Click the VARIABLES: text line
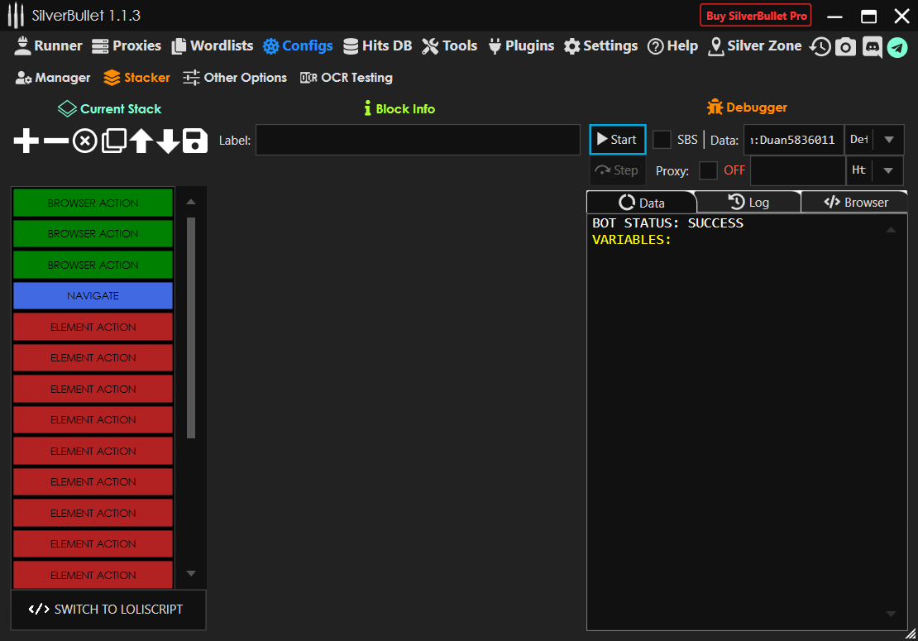This screenshot has height=641, width=918. 631,239
